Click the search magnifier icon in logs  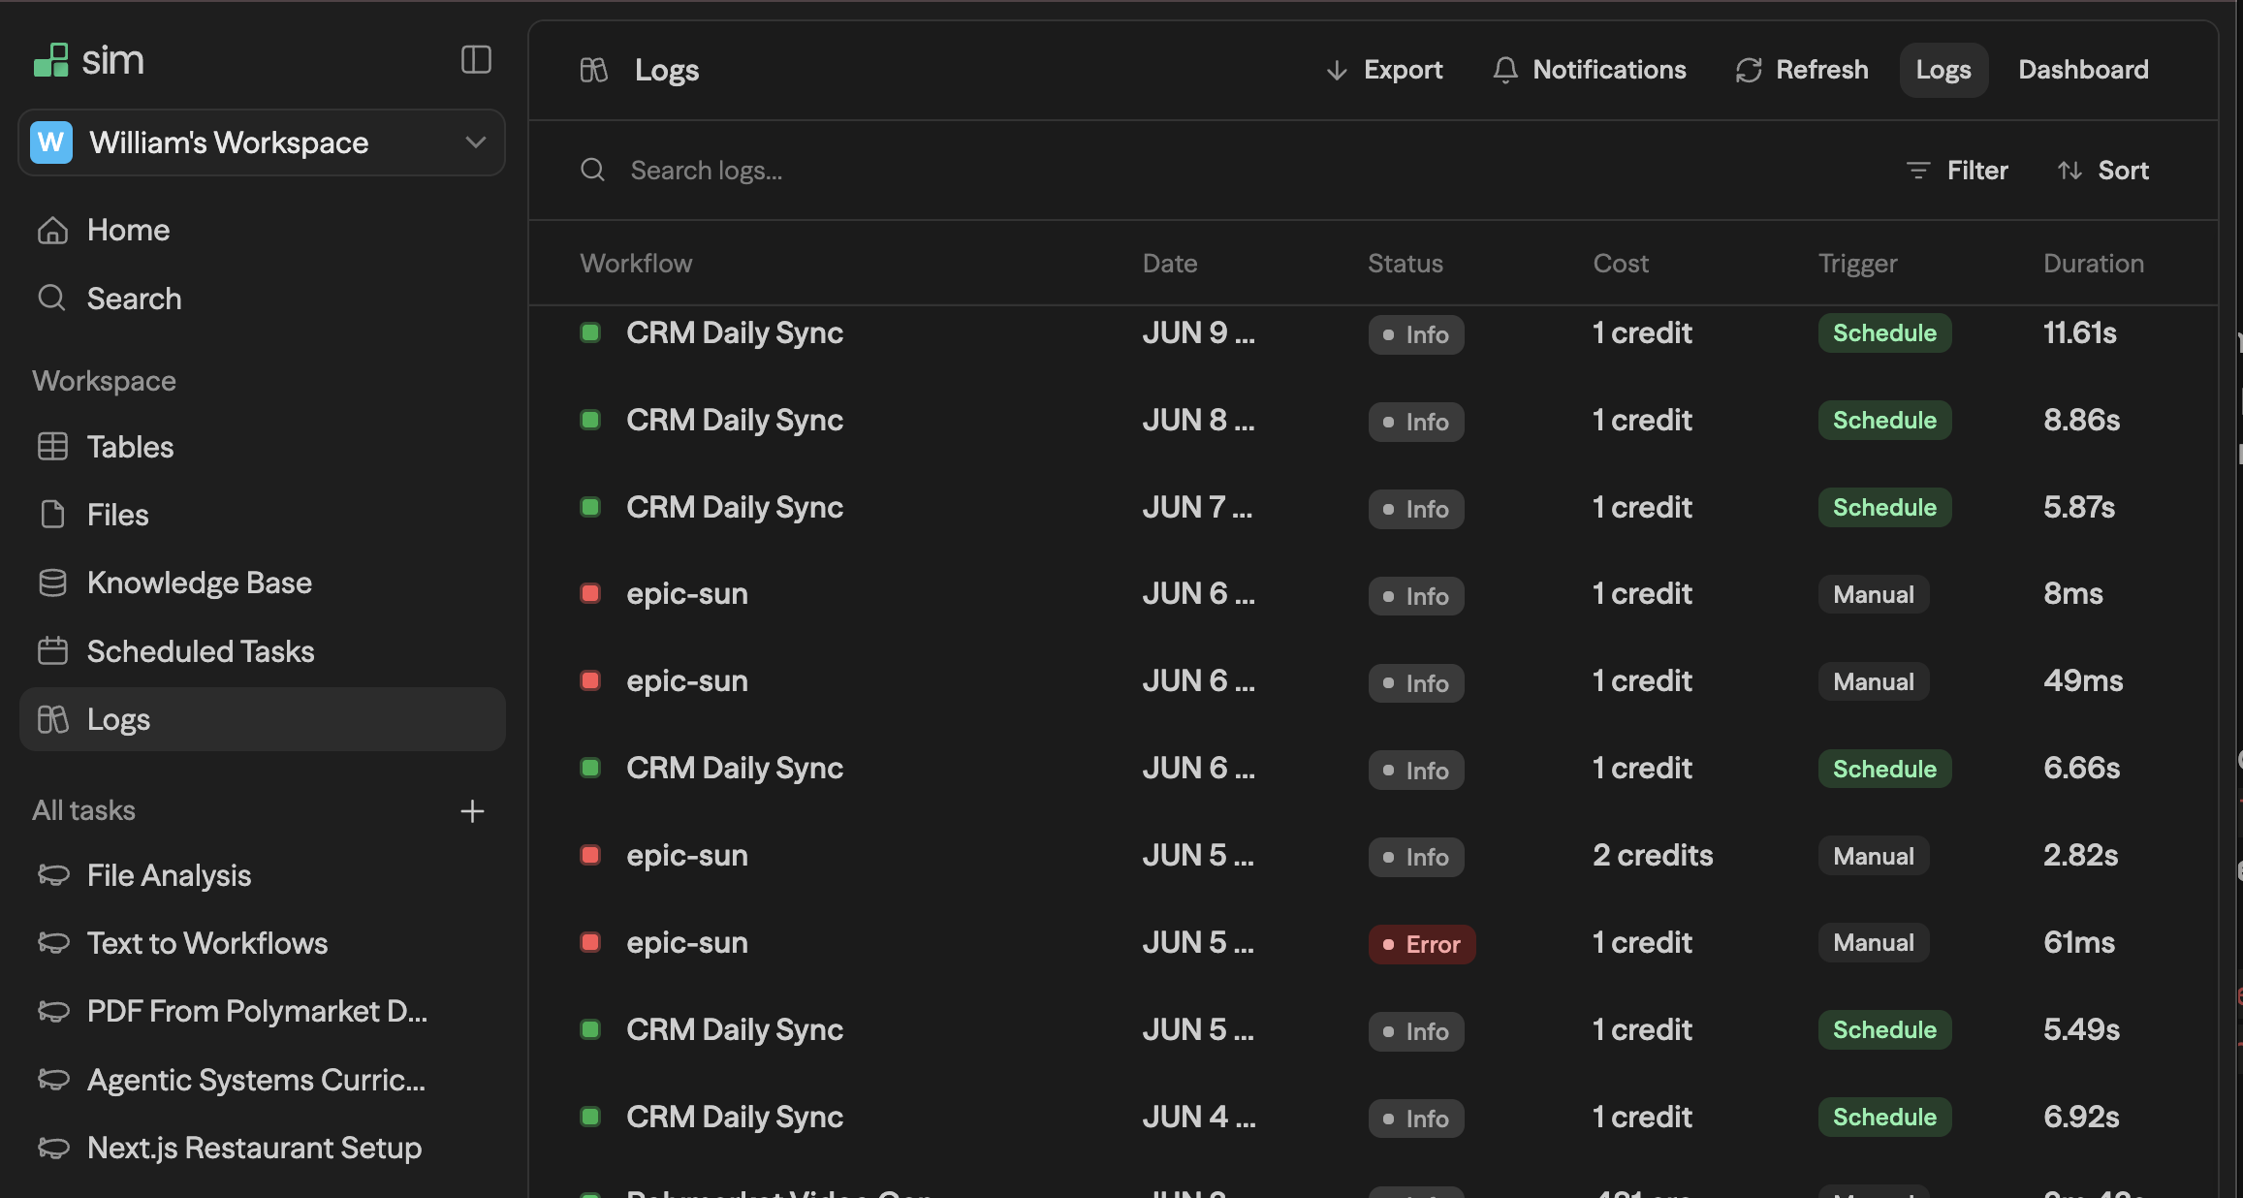592,171
